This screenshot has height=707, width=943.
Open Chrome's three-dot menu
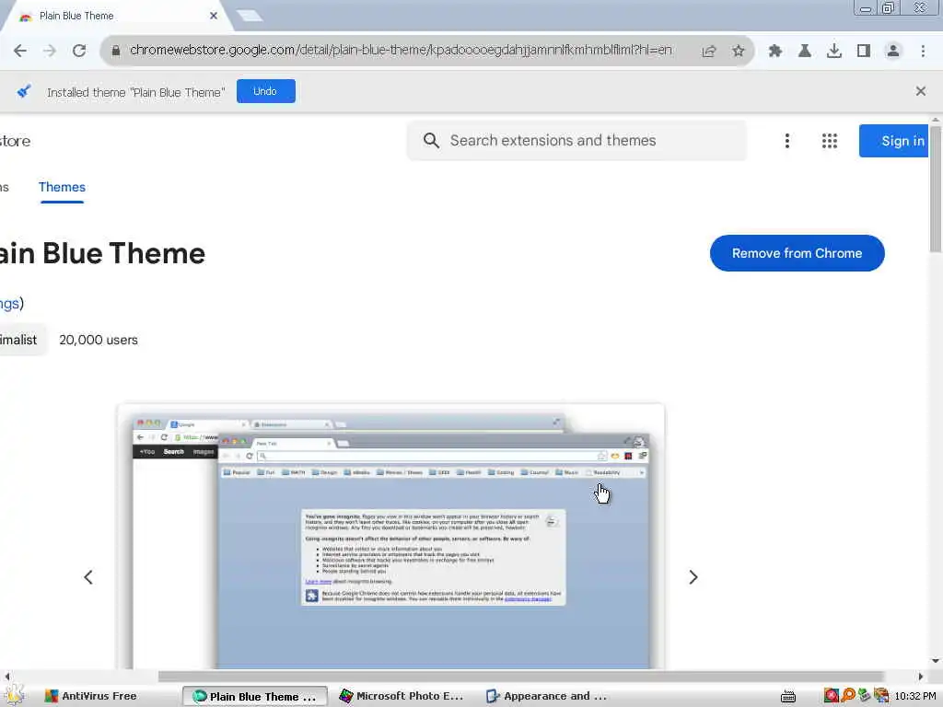click(x=923, y=52)
